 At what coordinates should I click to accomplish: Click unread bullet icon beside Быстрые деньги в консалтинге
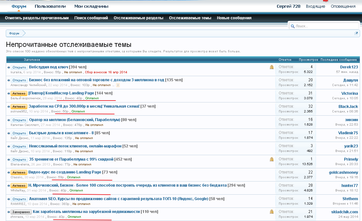pos(9,133)
